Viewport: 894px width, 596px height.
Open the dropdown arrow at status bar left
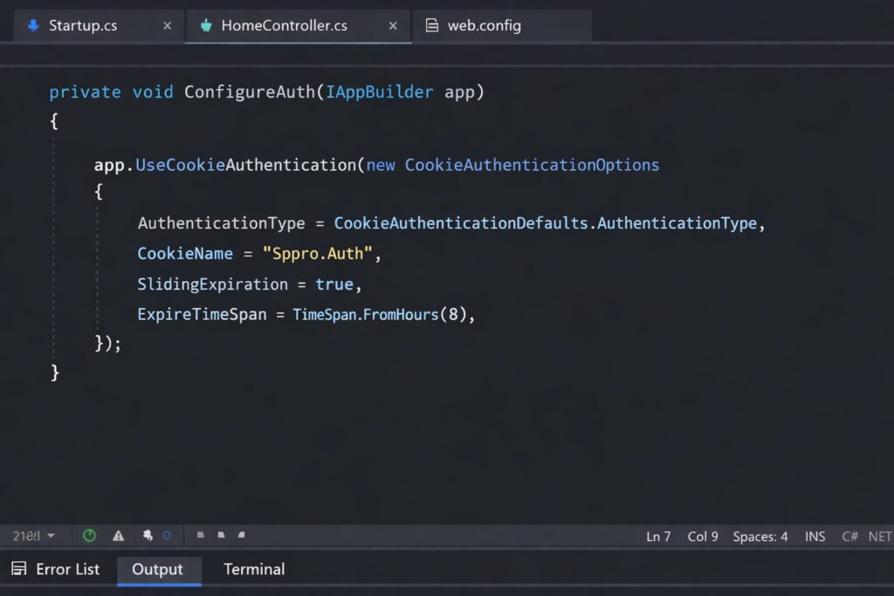(51, 536)
